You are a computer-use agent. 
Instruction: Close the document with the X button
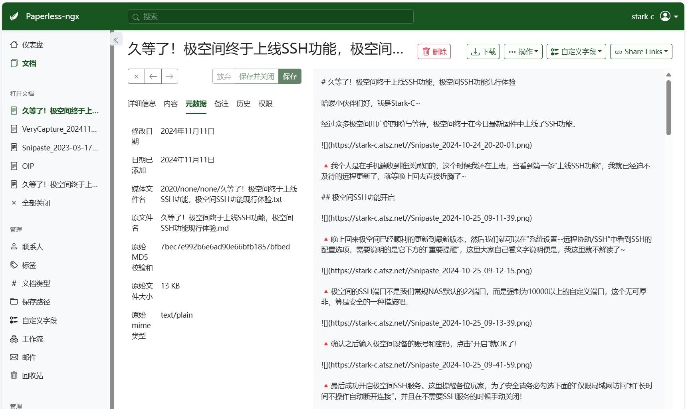point(136,76)
